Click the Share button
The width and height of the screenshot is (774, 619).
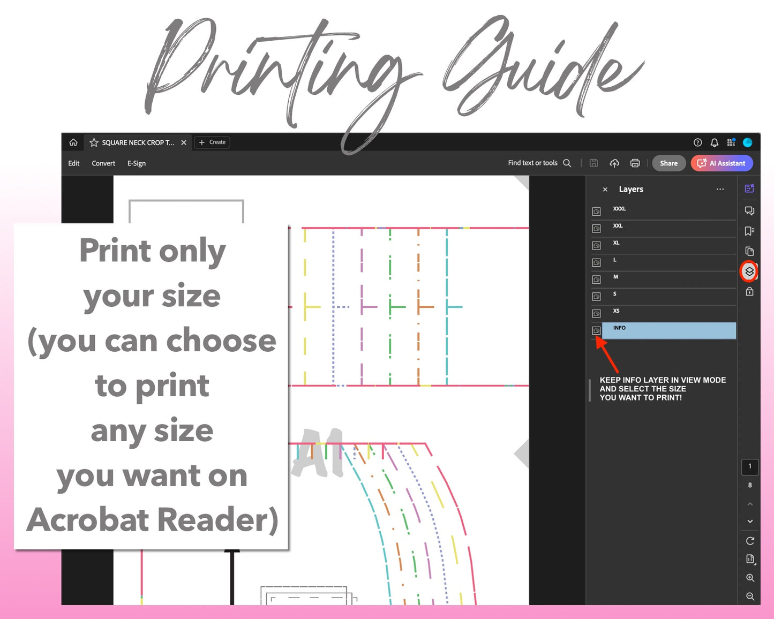tap(668, 163)
